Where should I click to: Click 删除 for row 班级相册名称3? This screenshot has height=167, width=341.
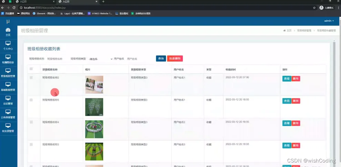296,146
